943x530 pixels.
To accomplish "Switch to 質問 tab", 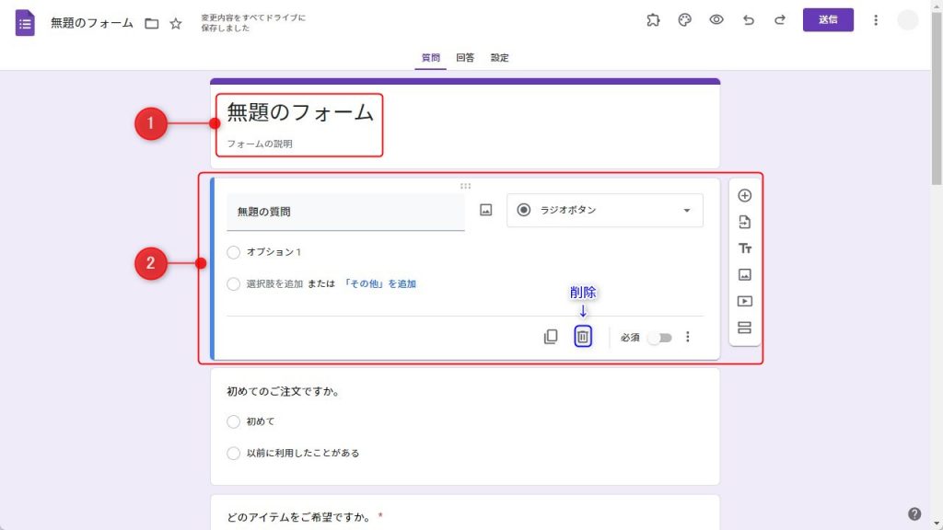I will 431,58.
